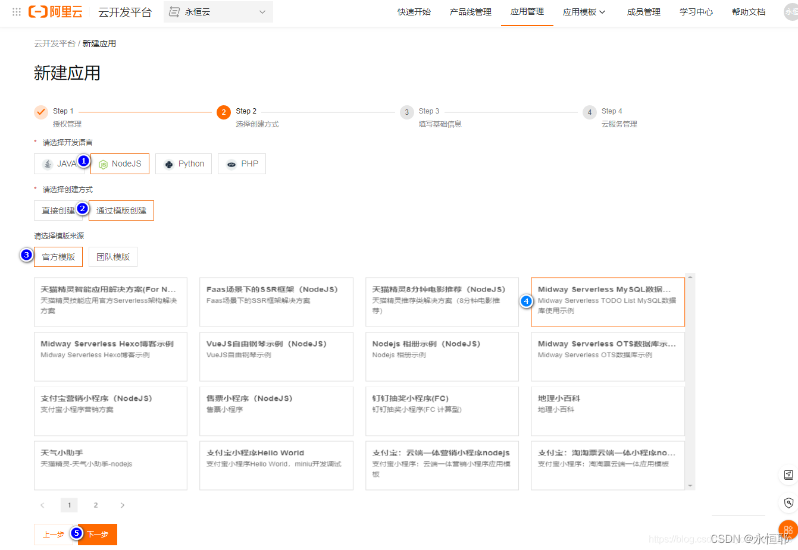Image resolution: width=798 pixels, height=550 pixels.
Task: Click the user avatar at top right
Action: 791,12
